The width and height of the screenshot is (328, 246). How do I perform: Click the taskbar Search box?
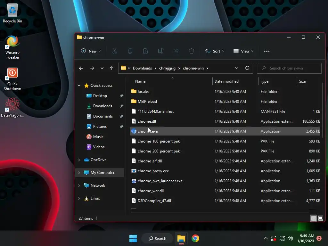click(x=157, y=238)
